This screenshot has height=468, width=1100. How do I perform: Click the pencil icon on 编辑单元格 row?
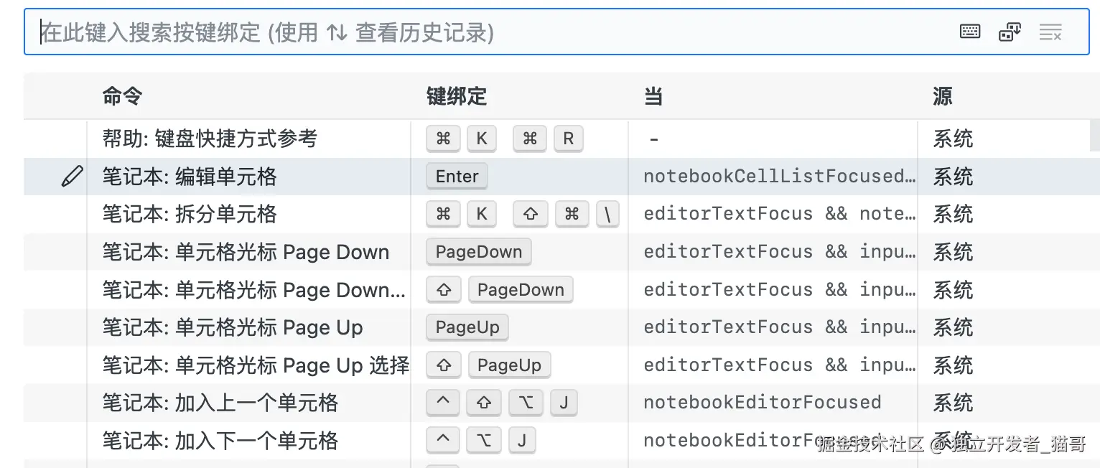point(72,176)
